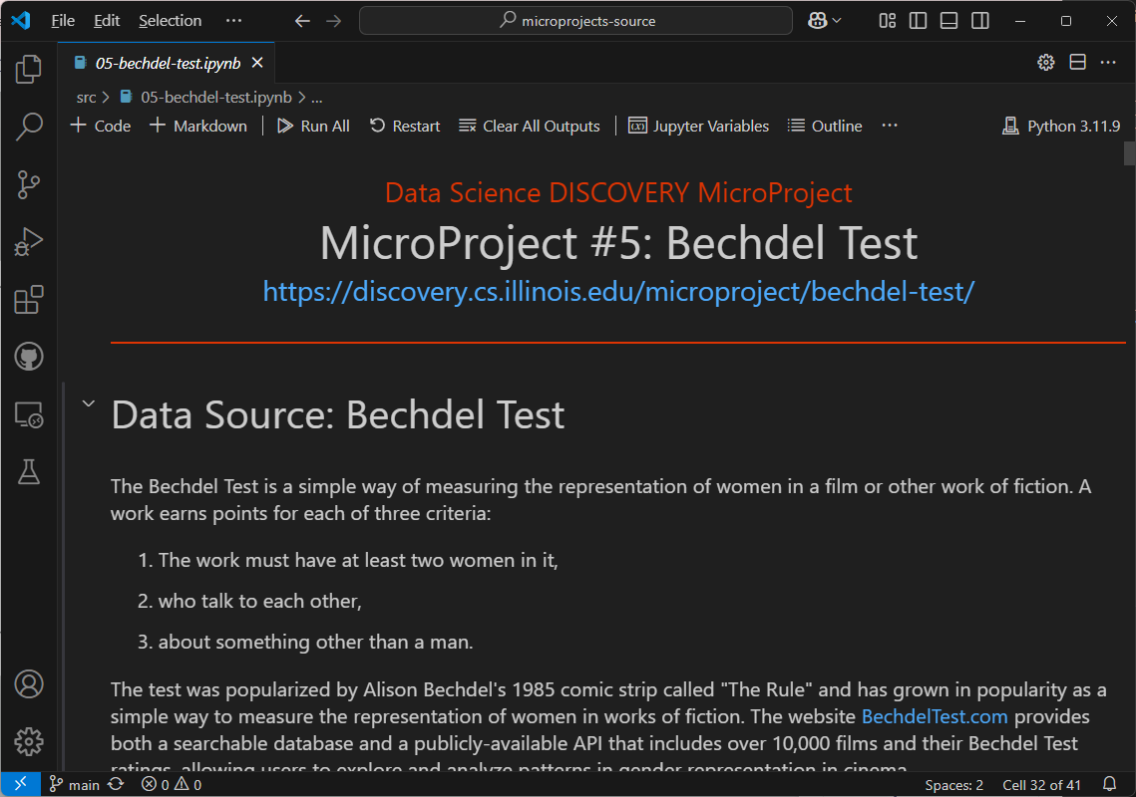
Task: Toggle the secondary side bar layout button
Action: tap(979, 21)
